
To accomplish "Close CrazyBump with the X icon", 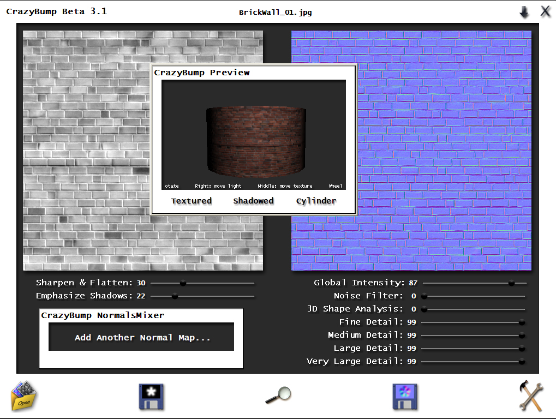I will coord(546,11).
